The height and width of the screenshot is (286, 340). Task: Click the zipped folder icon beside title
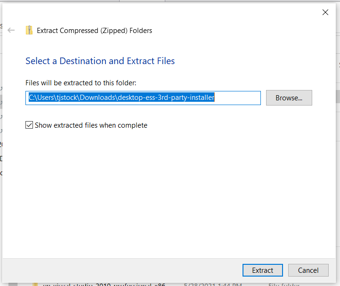(29, 30)
